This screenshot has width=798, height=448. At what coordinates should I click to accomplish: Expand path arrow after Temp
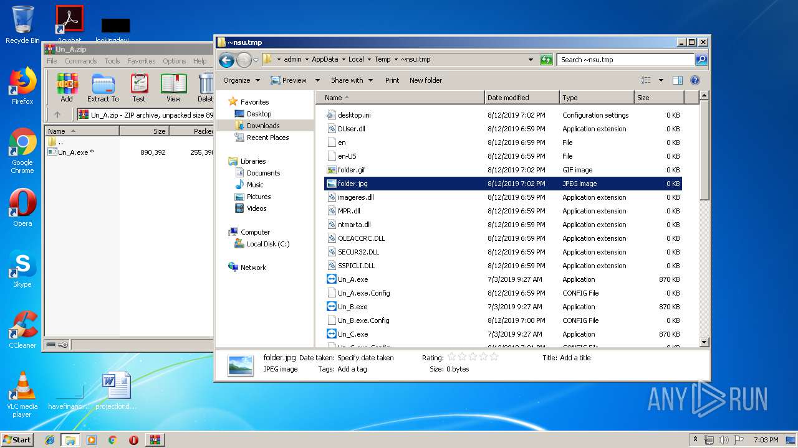396,60
